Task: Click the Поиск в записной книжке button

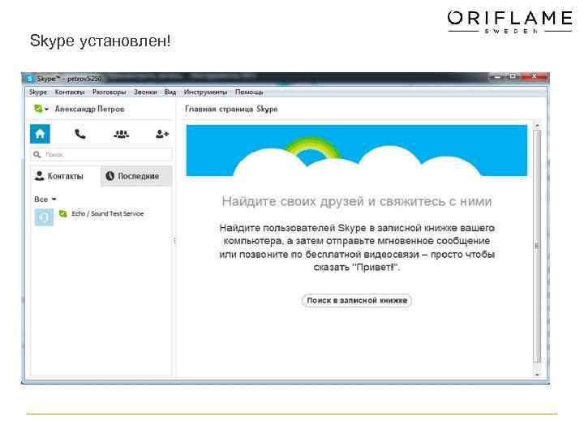Action: (357, 301)
